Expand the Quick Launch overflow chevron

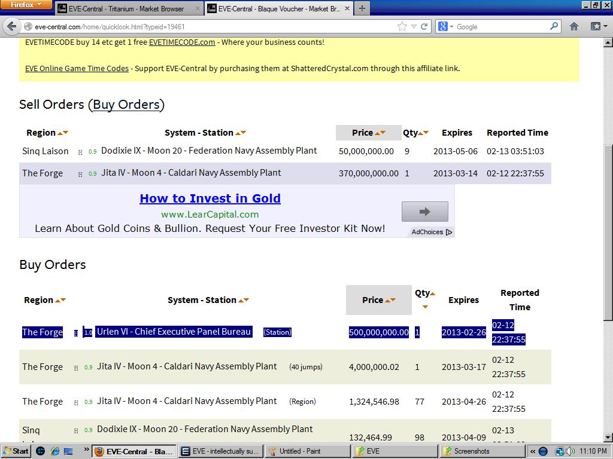click(86, 449)
